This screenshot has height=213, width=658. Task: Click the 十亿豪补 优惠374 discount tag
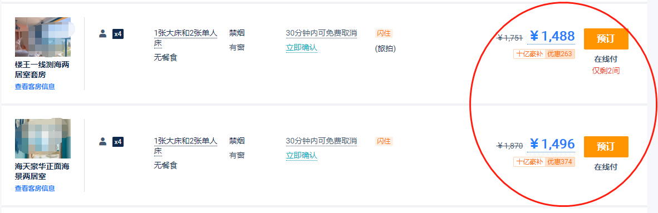pos(544,162)
